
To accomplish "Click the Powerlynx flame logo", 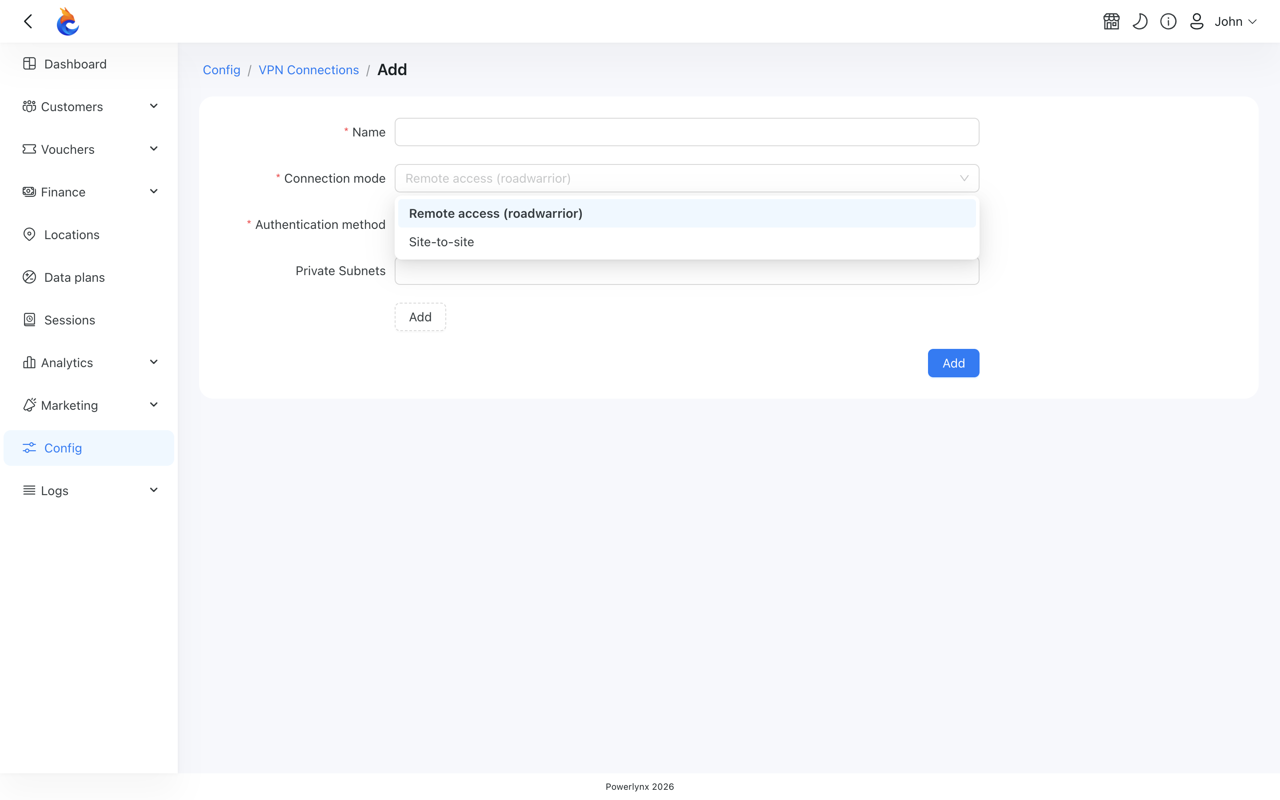I will click(68, 21).
